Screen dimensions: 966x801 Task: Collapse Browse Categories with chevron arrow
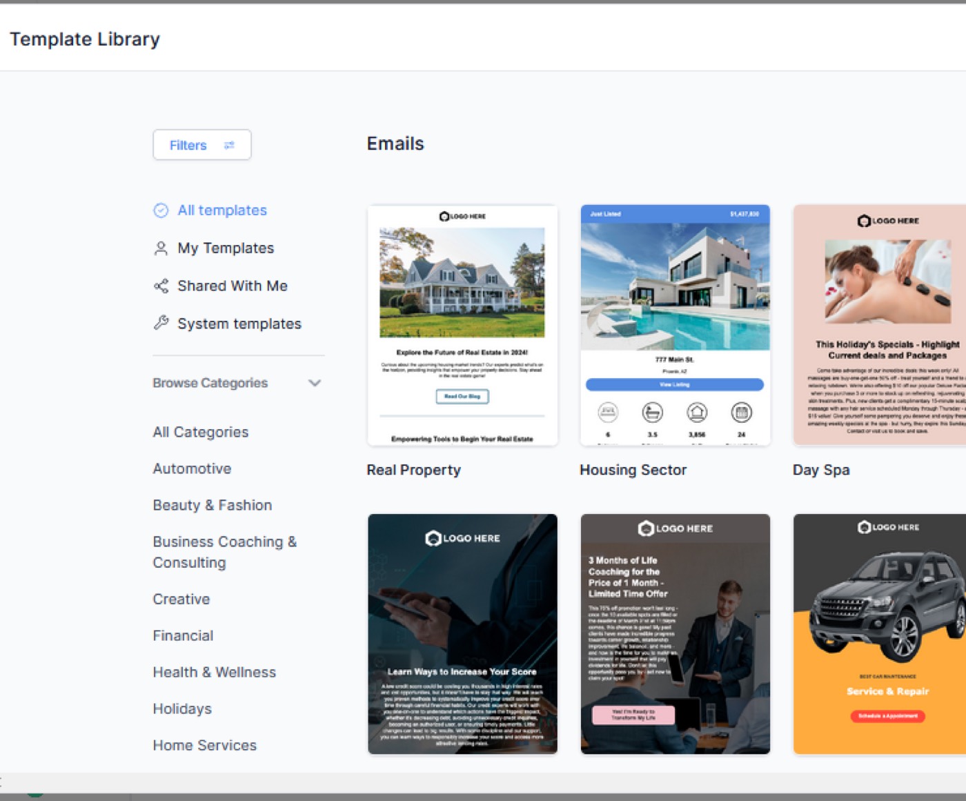pyautogui.click(x=315, y=383)
